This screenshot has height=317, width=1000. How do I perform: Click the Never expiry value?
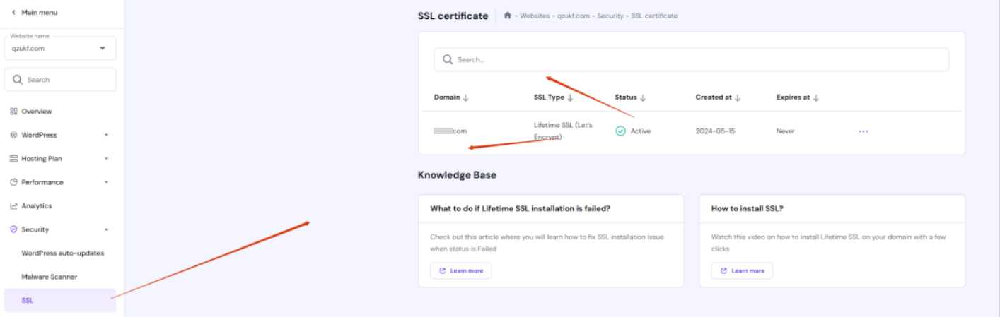point(785,131)
